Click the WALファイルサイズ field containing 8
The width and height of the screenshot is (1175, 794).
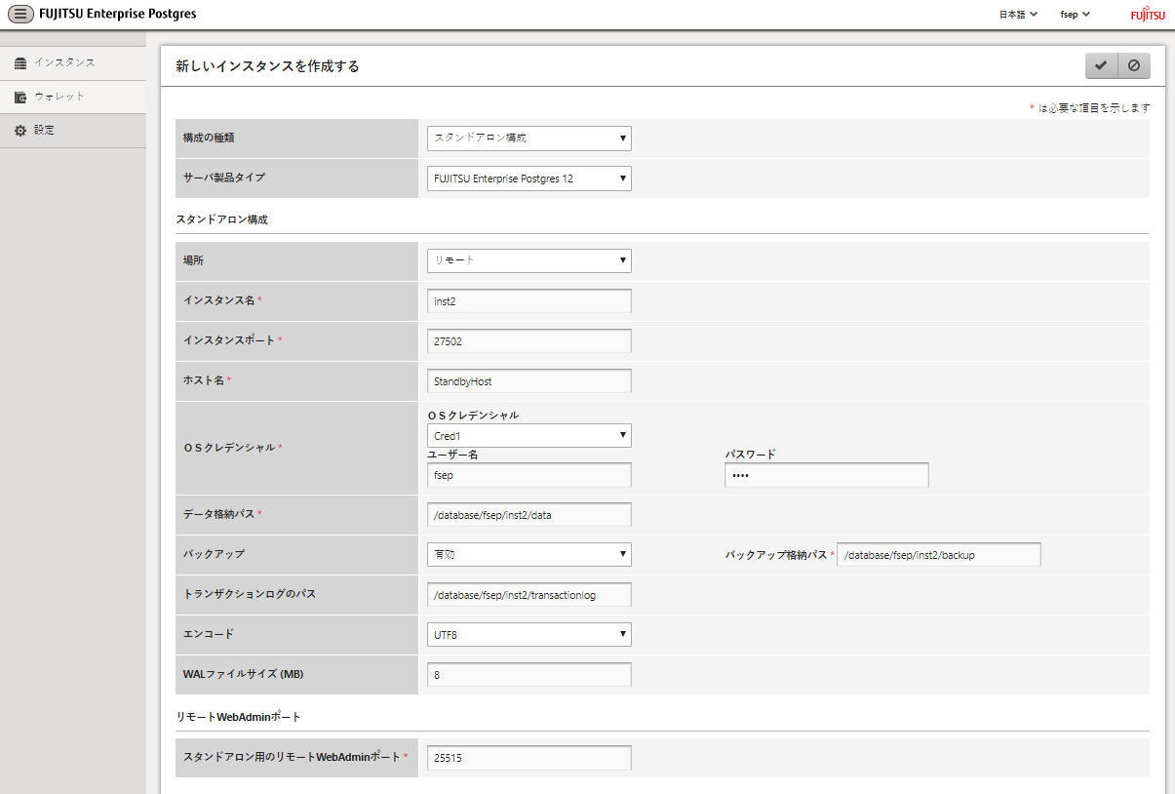pos(529,675)
